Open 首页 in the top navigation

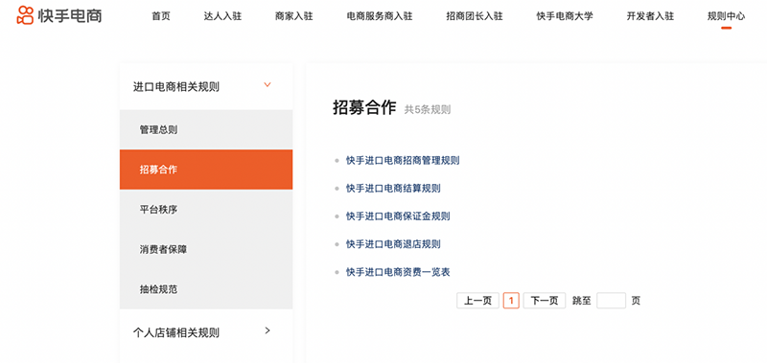tap(161, 16)
